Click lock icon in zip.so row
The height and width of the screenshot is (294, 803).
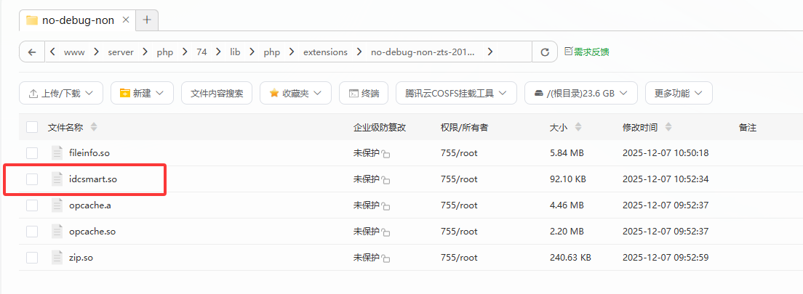(x=386, y=259)
